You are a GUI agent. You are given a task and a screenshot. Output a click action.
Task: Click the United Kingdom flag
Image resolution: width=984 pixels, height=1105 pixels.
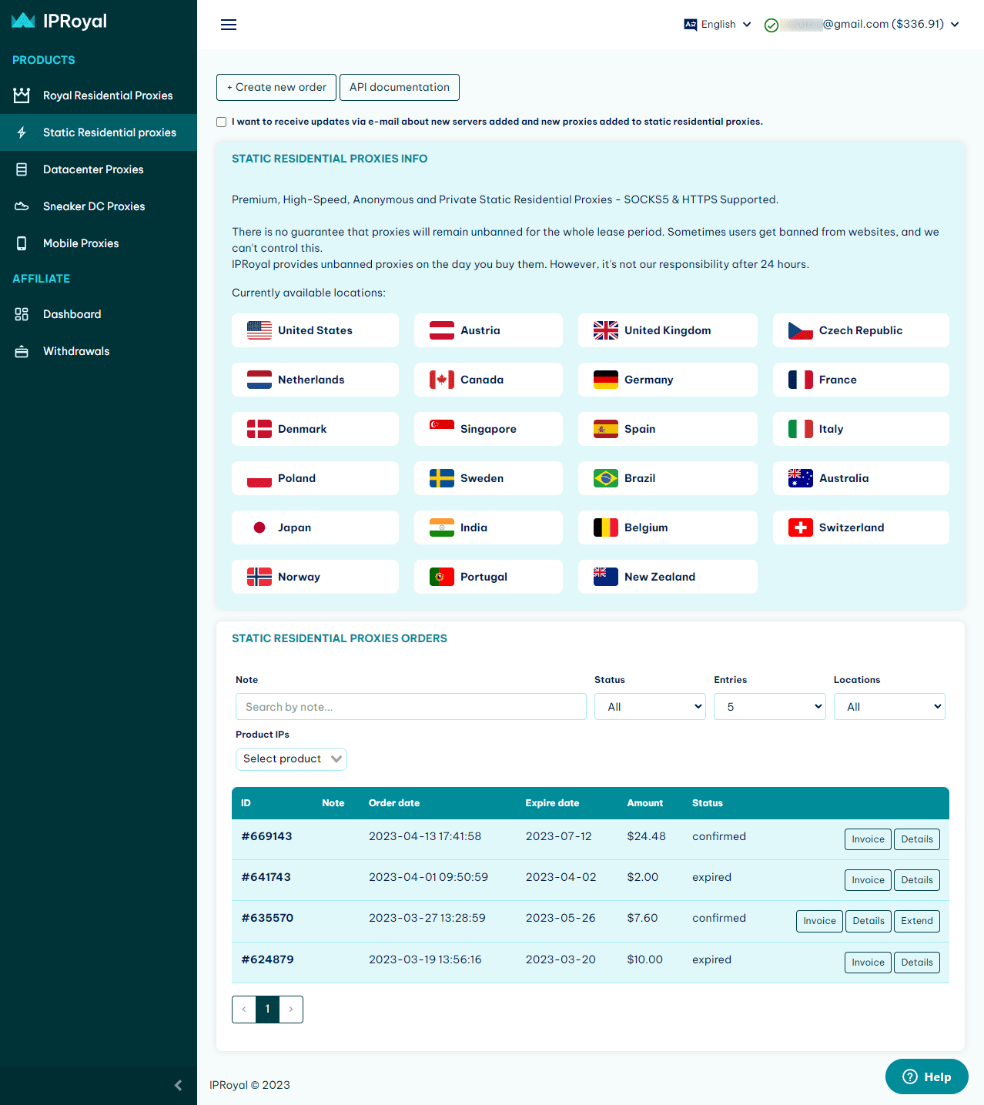click(x=606, y=330)
